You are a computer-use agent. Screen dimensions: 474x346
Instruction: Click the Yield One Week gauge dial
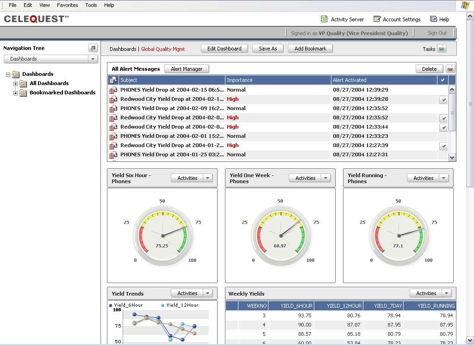[281, 236]
